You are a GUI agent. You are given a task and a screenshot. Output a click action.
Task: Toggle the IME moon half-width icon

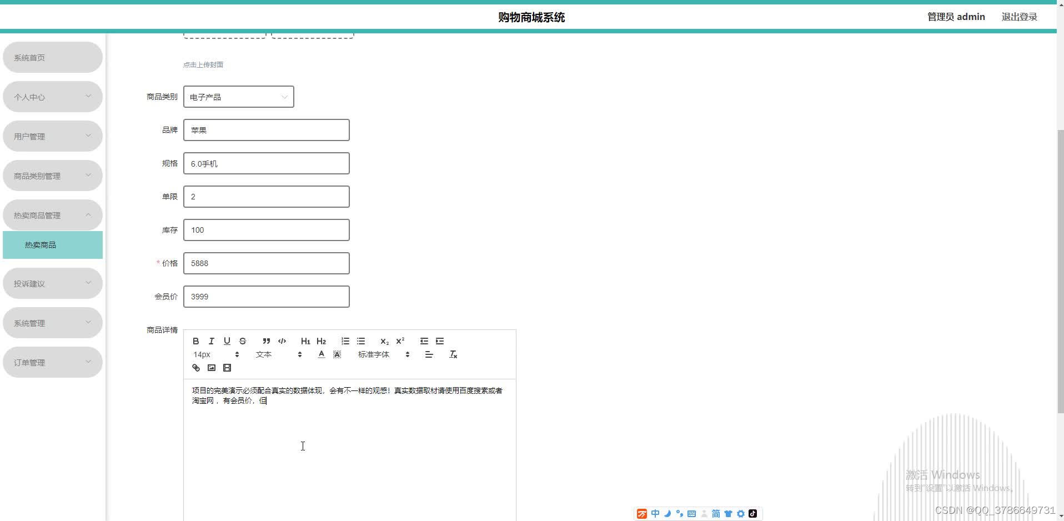point(667,514)
